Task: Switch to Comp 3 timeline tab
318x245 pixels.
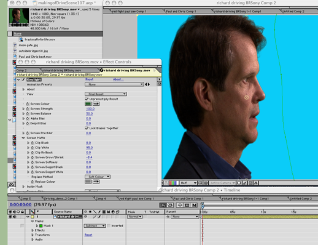Action: pos(26,199)
